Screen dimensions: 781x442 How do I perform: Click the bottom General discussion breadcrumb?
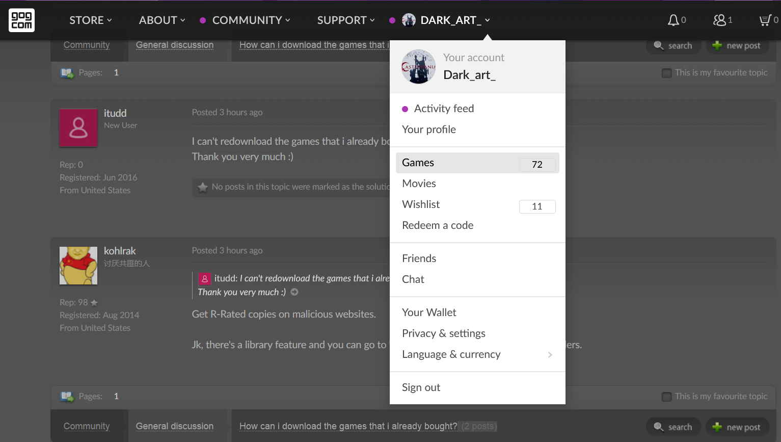(x=175, y=426)
